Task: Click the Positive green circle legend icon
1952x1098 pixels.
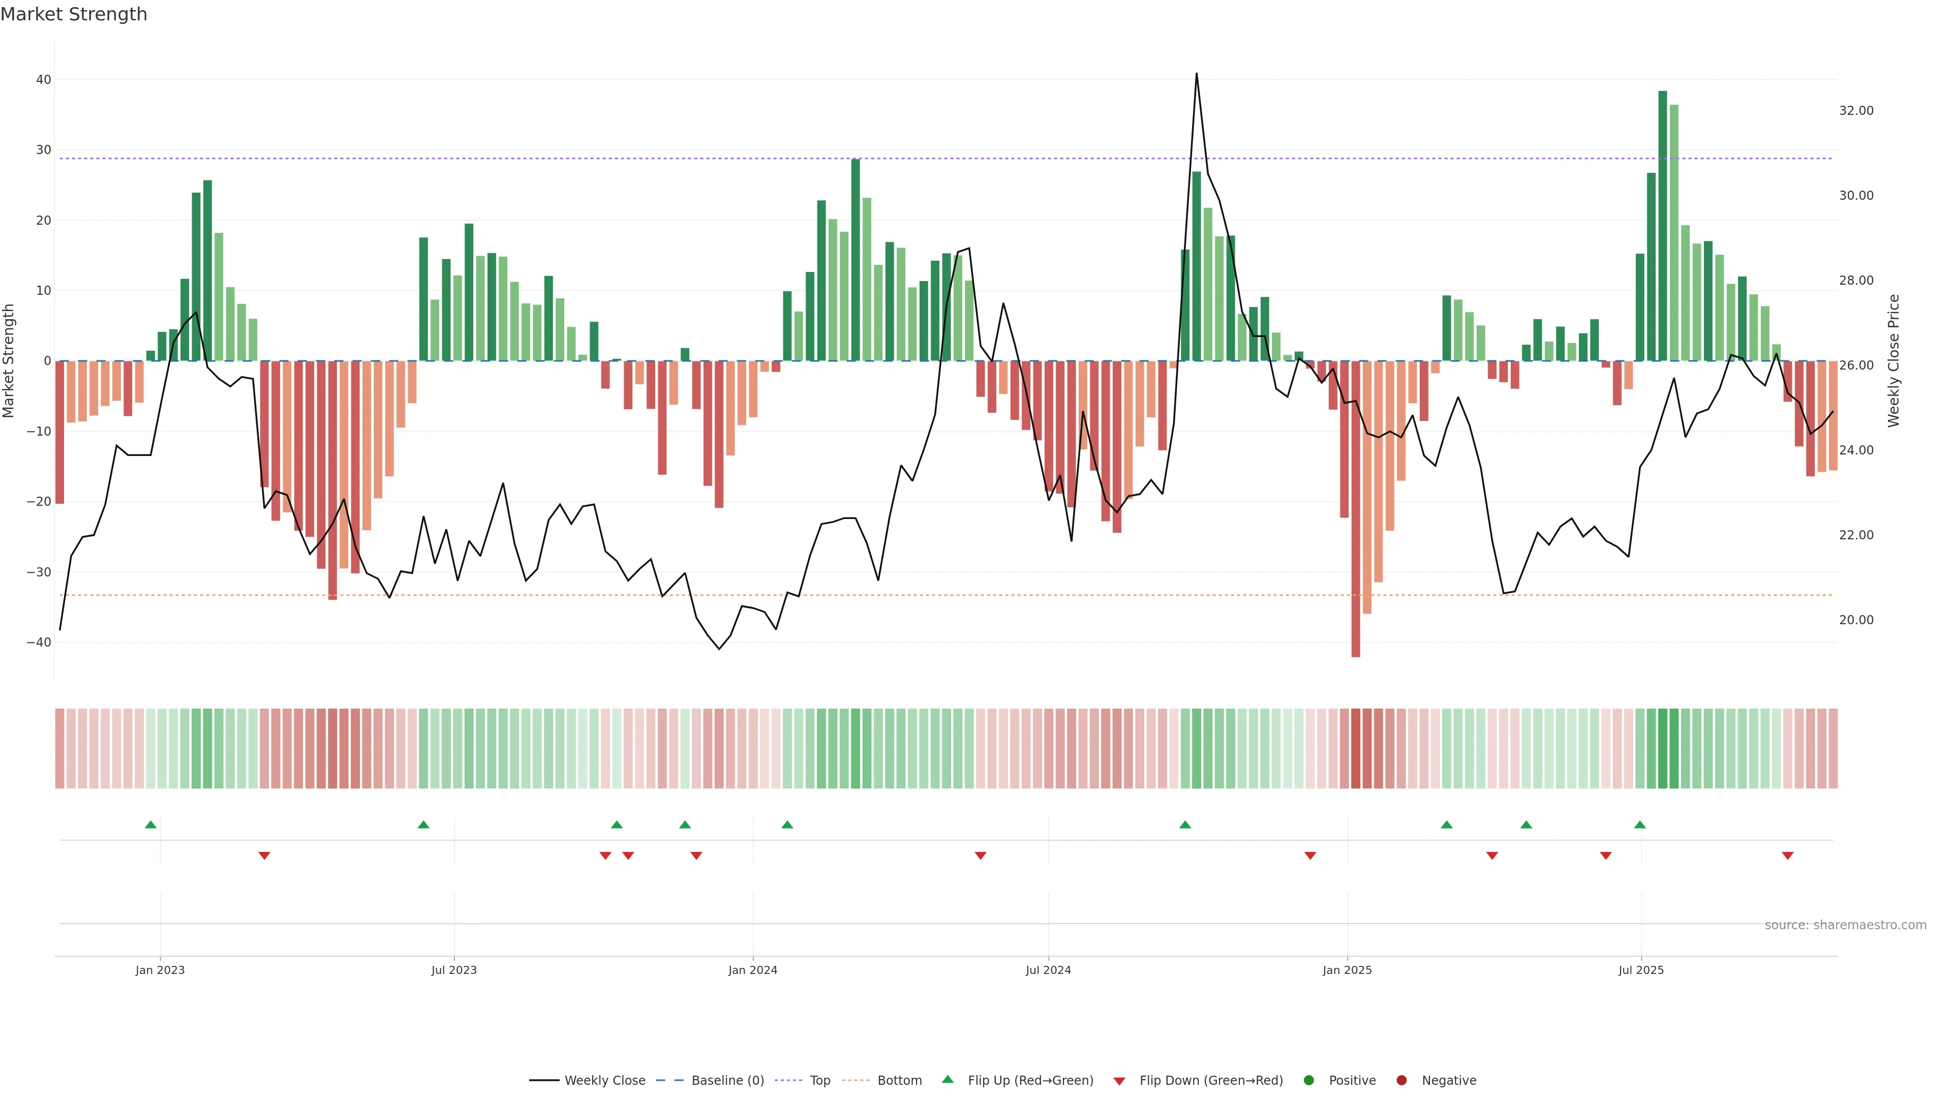Action: 1308,1080
